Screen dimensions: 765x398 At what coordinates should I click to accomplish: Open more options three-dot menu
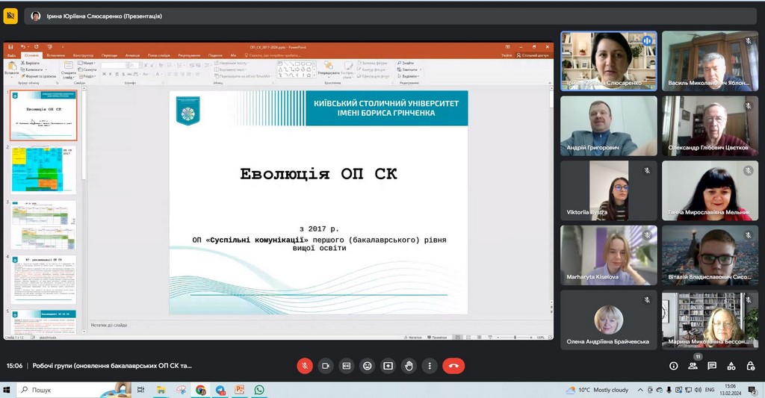coord(430,366)
